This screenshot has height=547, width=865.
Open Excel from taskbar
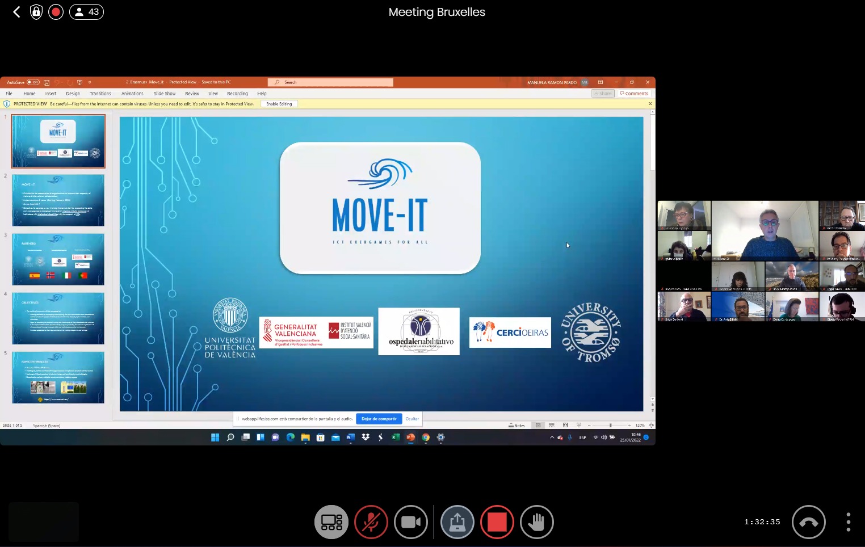click(396, 437)
